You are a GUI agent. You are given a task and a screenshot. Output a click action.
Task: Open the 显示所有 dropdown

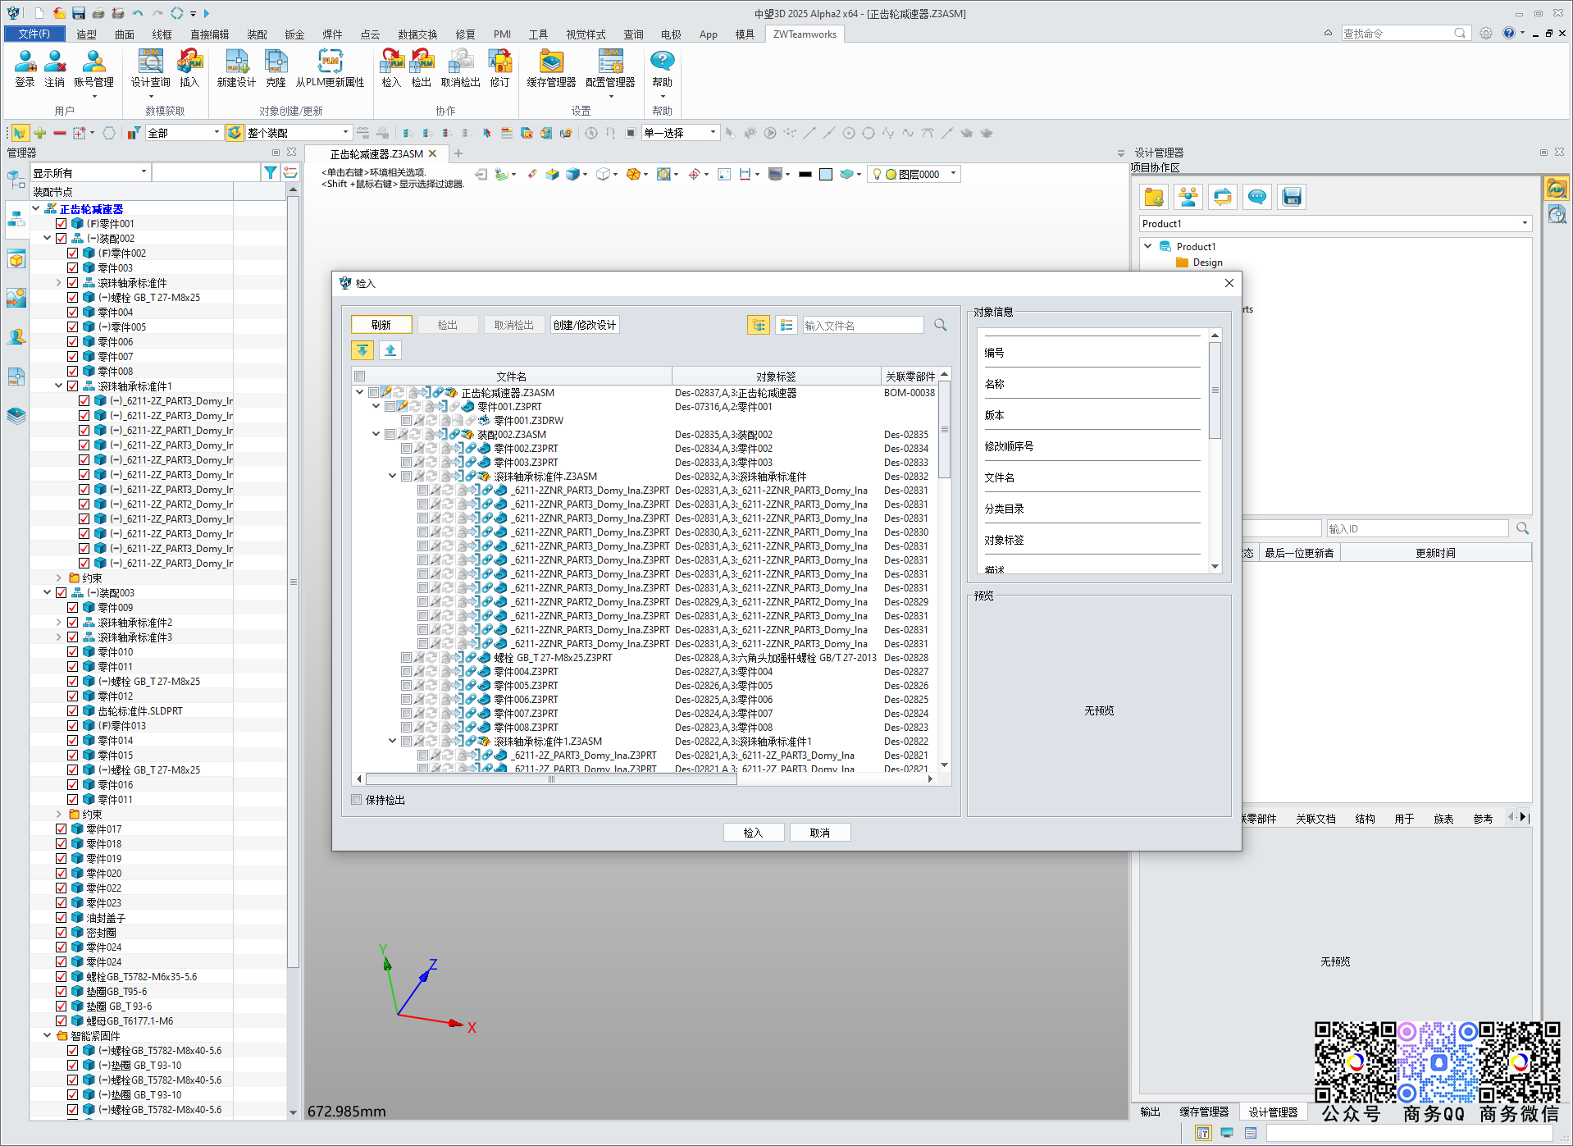pos(90,172)
